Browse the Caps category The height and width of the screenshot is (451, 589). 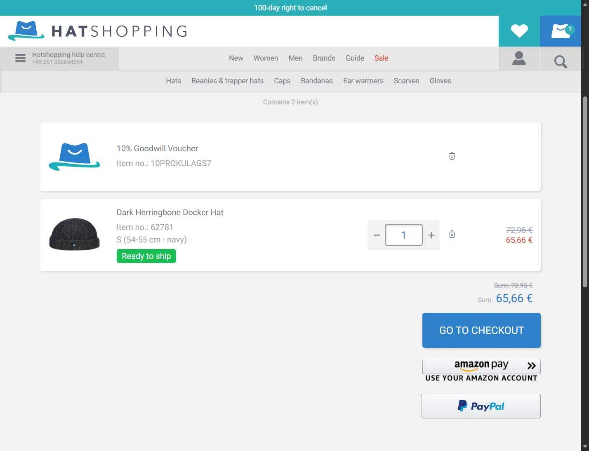(x=282, y=81)
